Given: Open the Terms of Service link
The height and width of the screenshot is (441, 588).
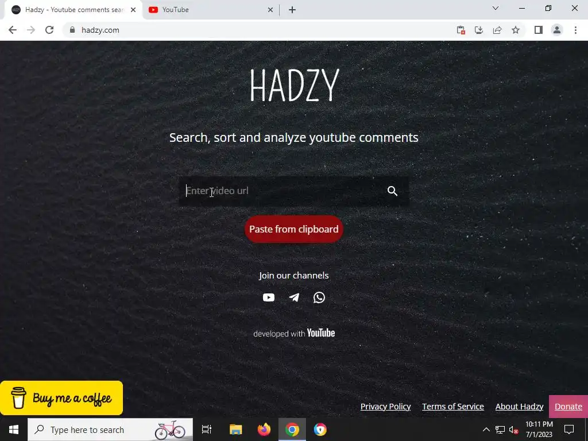Looking at the screenshot, I should [453, 407].
